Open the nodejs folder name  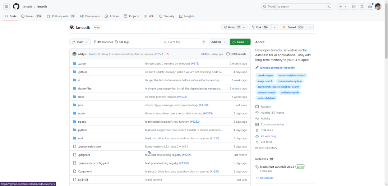[x=82, y=122]
